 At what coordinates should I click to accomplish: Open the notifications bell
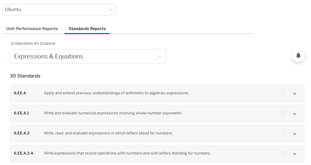[x=298, y=55]
